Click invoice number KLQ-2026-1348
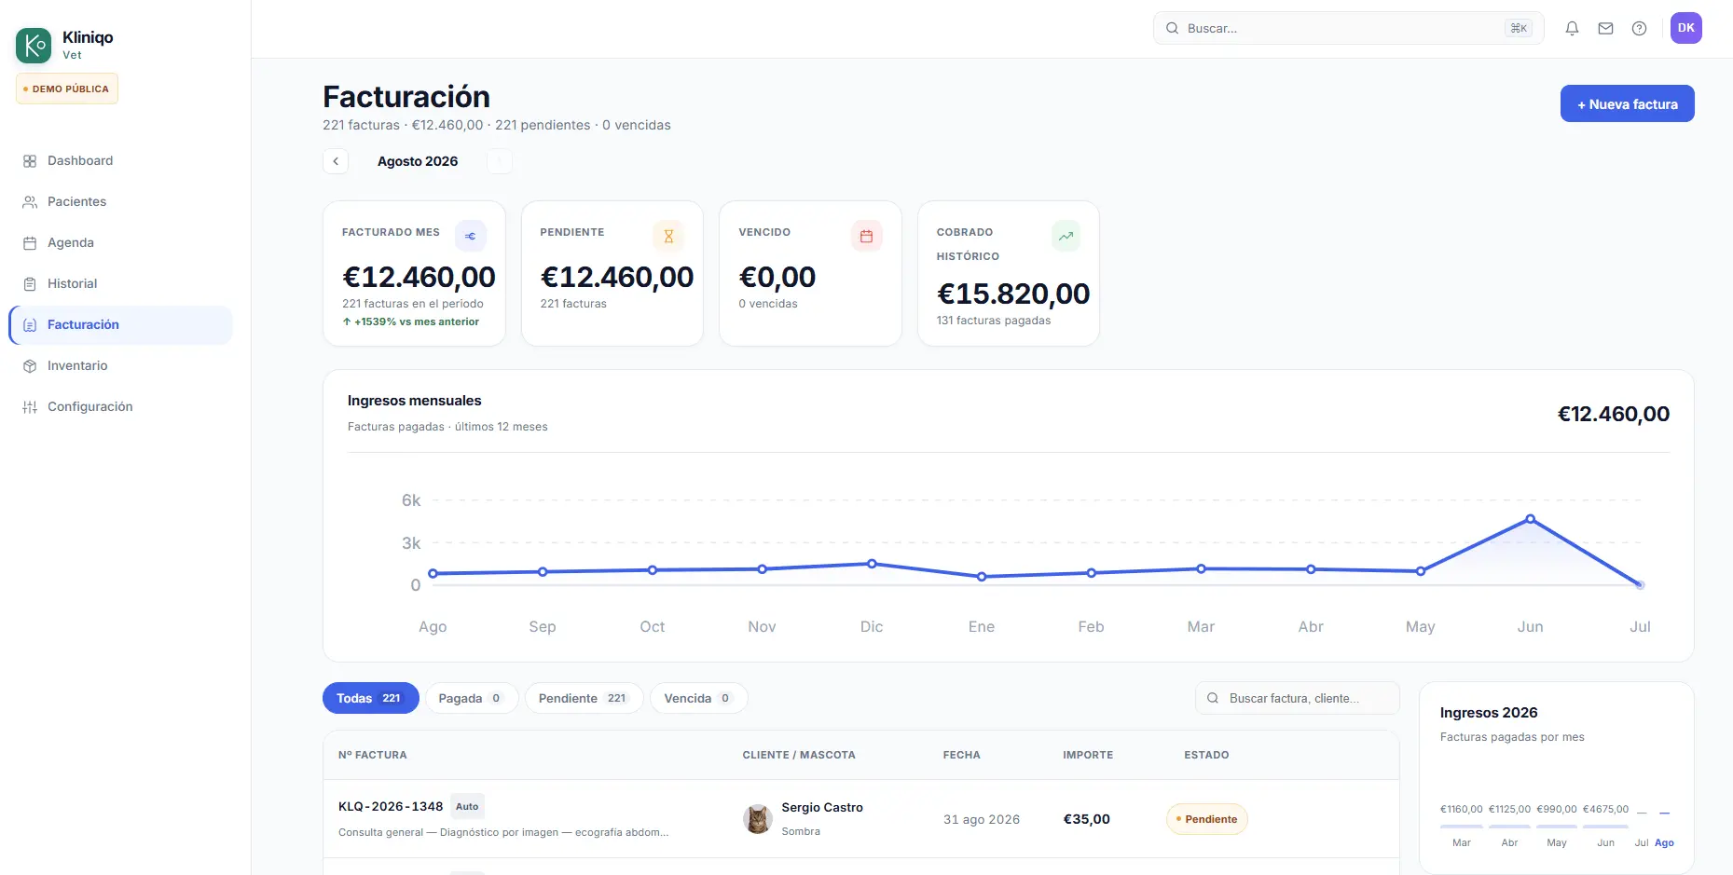The height and width of the screenshot is (875, 1733). [391, 806]
